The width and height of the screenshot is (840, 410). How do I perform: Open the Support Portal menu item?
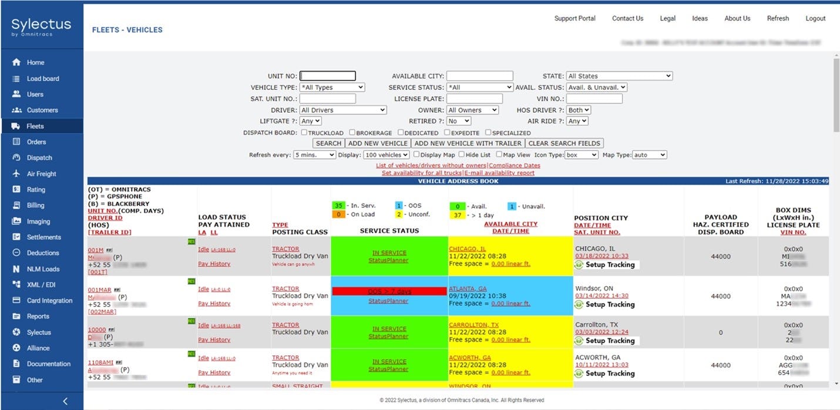(x=574, y=18)
